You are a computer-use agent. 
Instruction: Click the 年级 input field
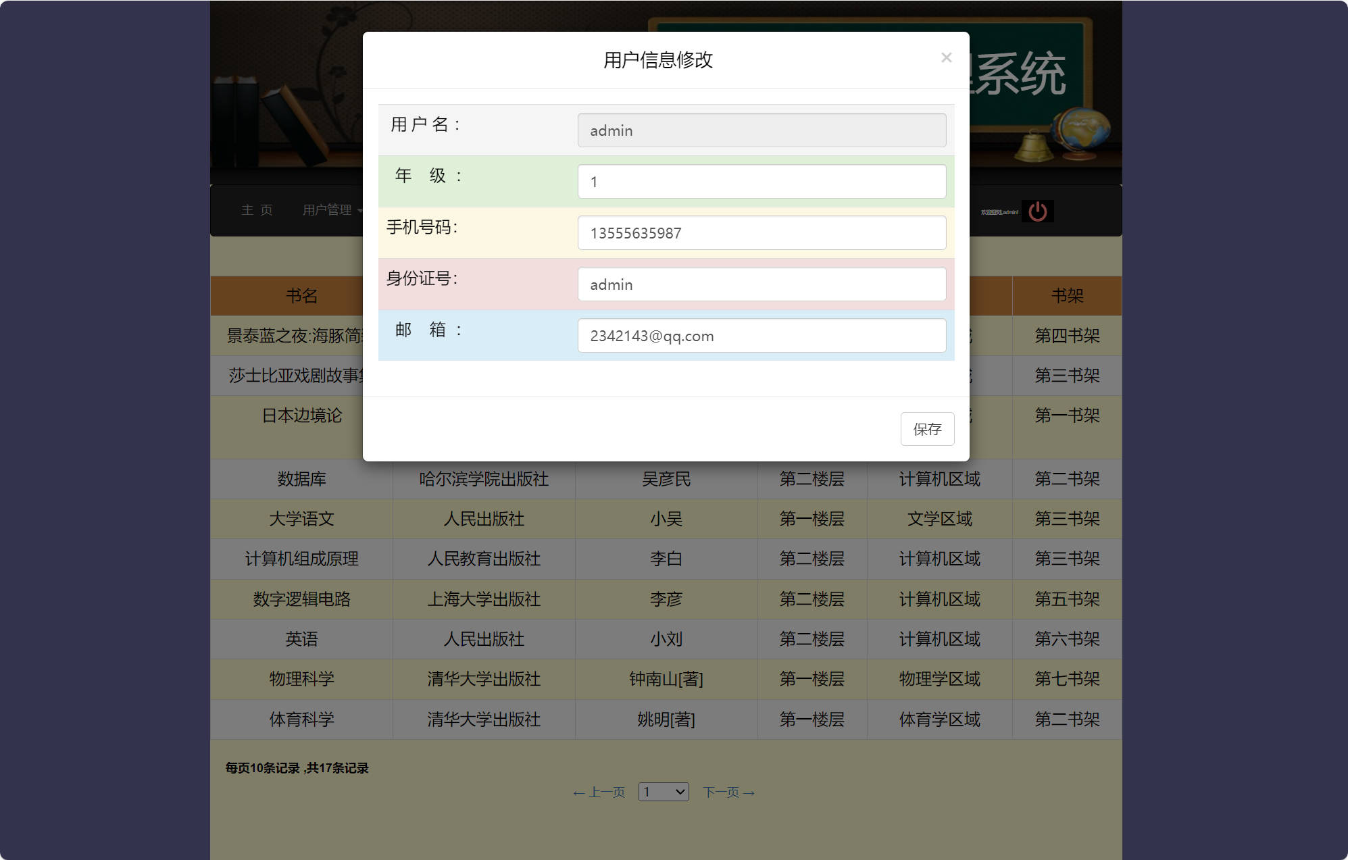762,181
